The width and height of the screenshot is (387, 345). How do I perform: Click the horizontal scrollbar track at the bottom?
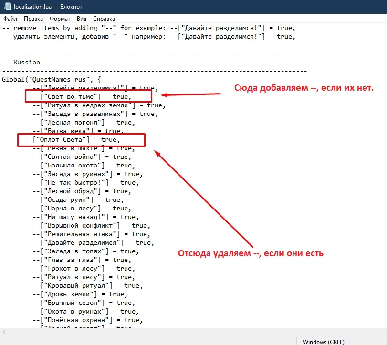pos(191,331)
